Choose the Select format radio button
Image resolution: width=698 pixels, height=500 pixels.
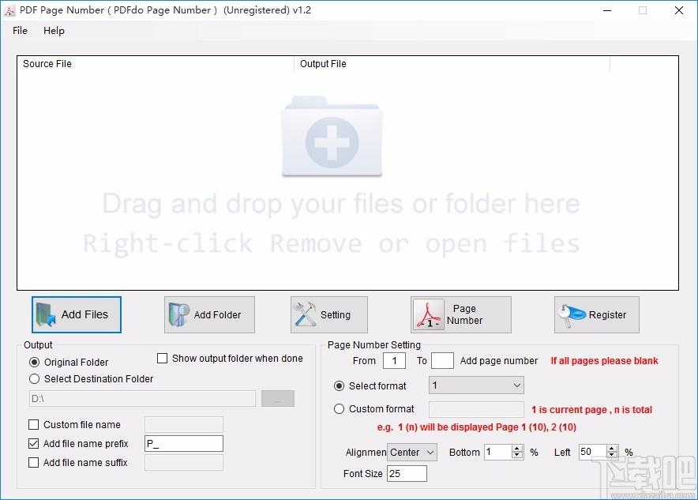click(340, 386)
